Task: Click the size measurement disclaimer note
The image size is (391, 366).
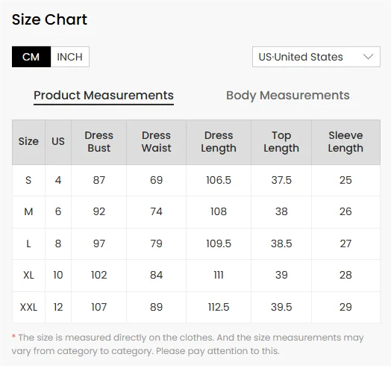Action: (187, 344)
